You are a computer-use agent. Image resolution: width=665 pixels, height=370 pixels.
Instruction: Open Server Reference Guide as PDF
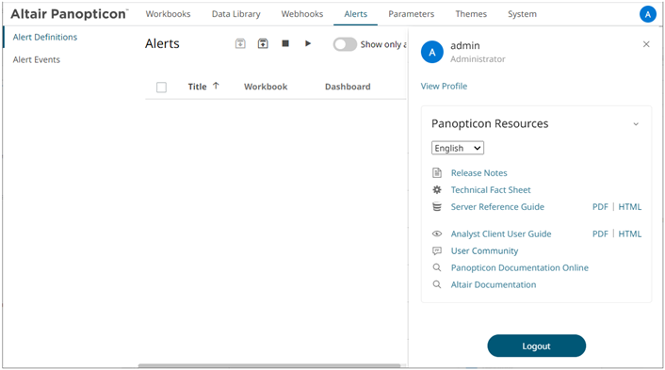[x=600, y=207]
